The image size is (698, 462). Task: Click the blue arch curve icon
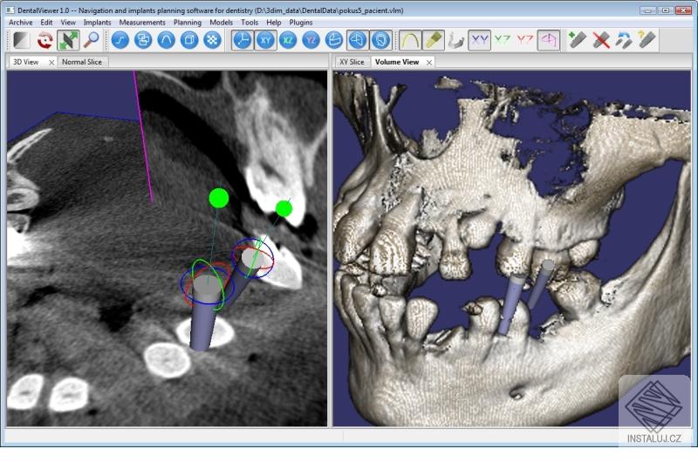tap(166, 40)
